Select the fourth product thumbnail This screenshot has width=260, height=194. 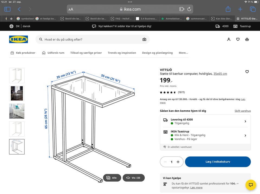tap(17, 129)
